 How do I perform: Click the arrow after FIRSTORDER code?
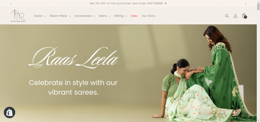click(x=165, y=3)
